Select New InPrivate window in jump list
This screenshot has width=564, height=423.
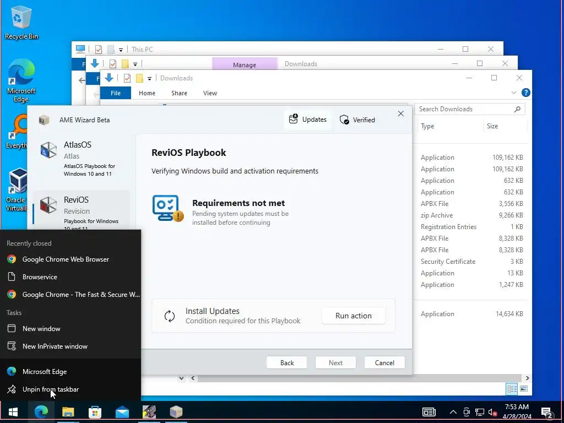pos(70,346)
